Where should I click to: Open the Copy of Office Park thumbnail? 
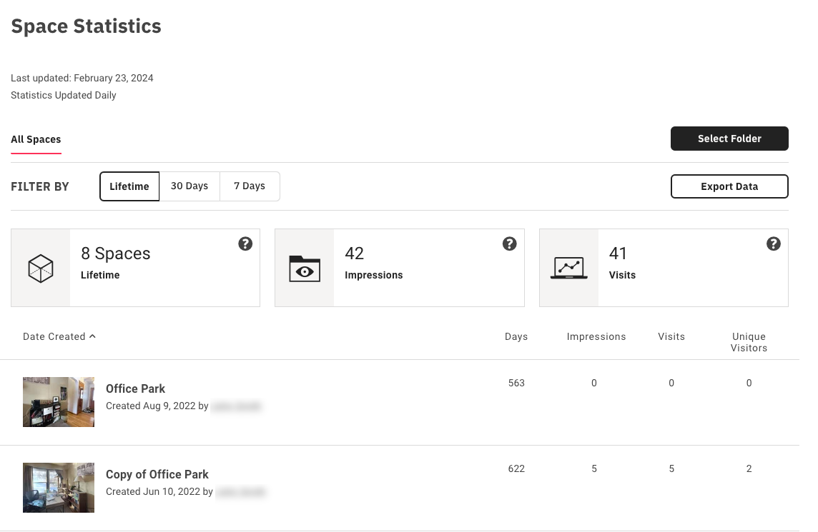(59, 488)
